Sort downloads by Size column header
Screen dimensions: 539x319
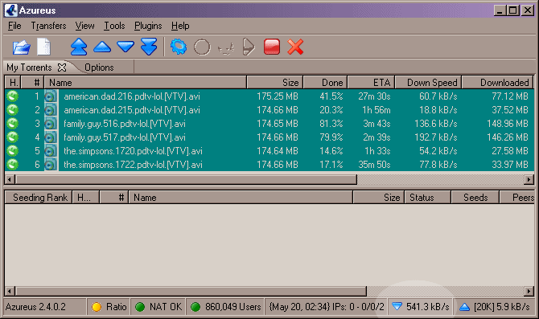[x=274, y=83]
